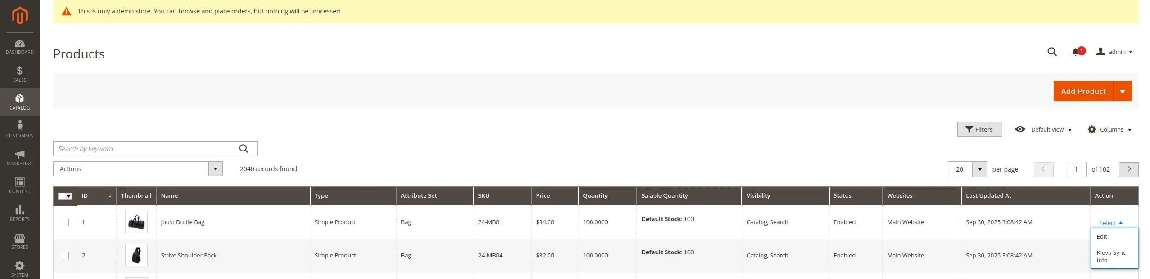The image size is (1150, 279).
Task: Select the Joust Duffle Bag row checkbox
Action: 65,222
